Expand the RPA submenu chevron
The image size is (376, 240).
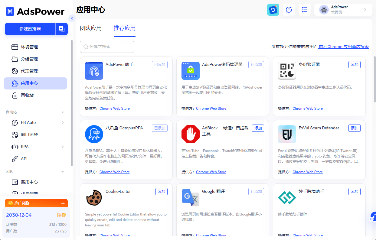coord(63,147)
